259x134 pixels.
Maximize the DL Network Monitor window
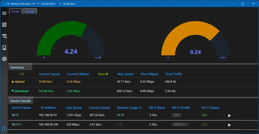pos(243,3)
